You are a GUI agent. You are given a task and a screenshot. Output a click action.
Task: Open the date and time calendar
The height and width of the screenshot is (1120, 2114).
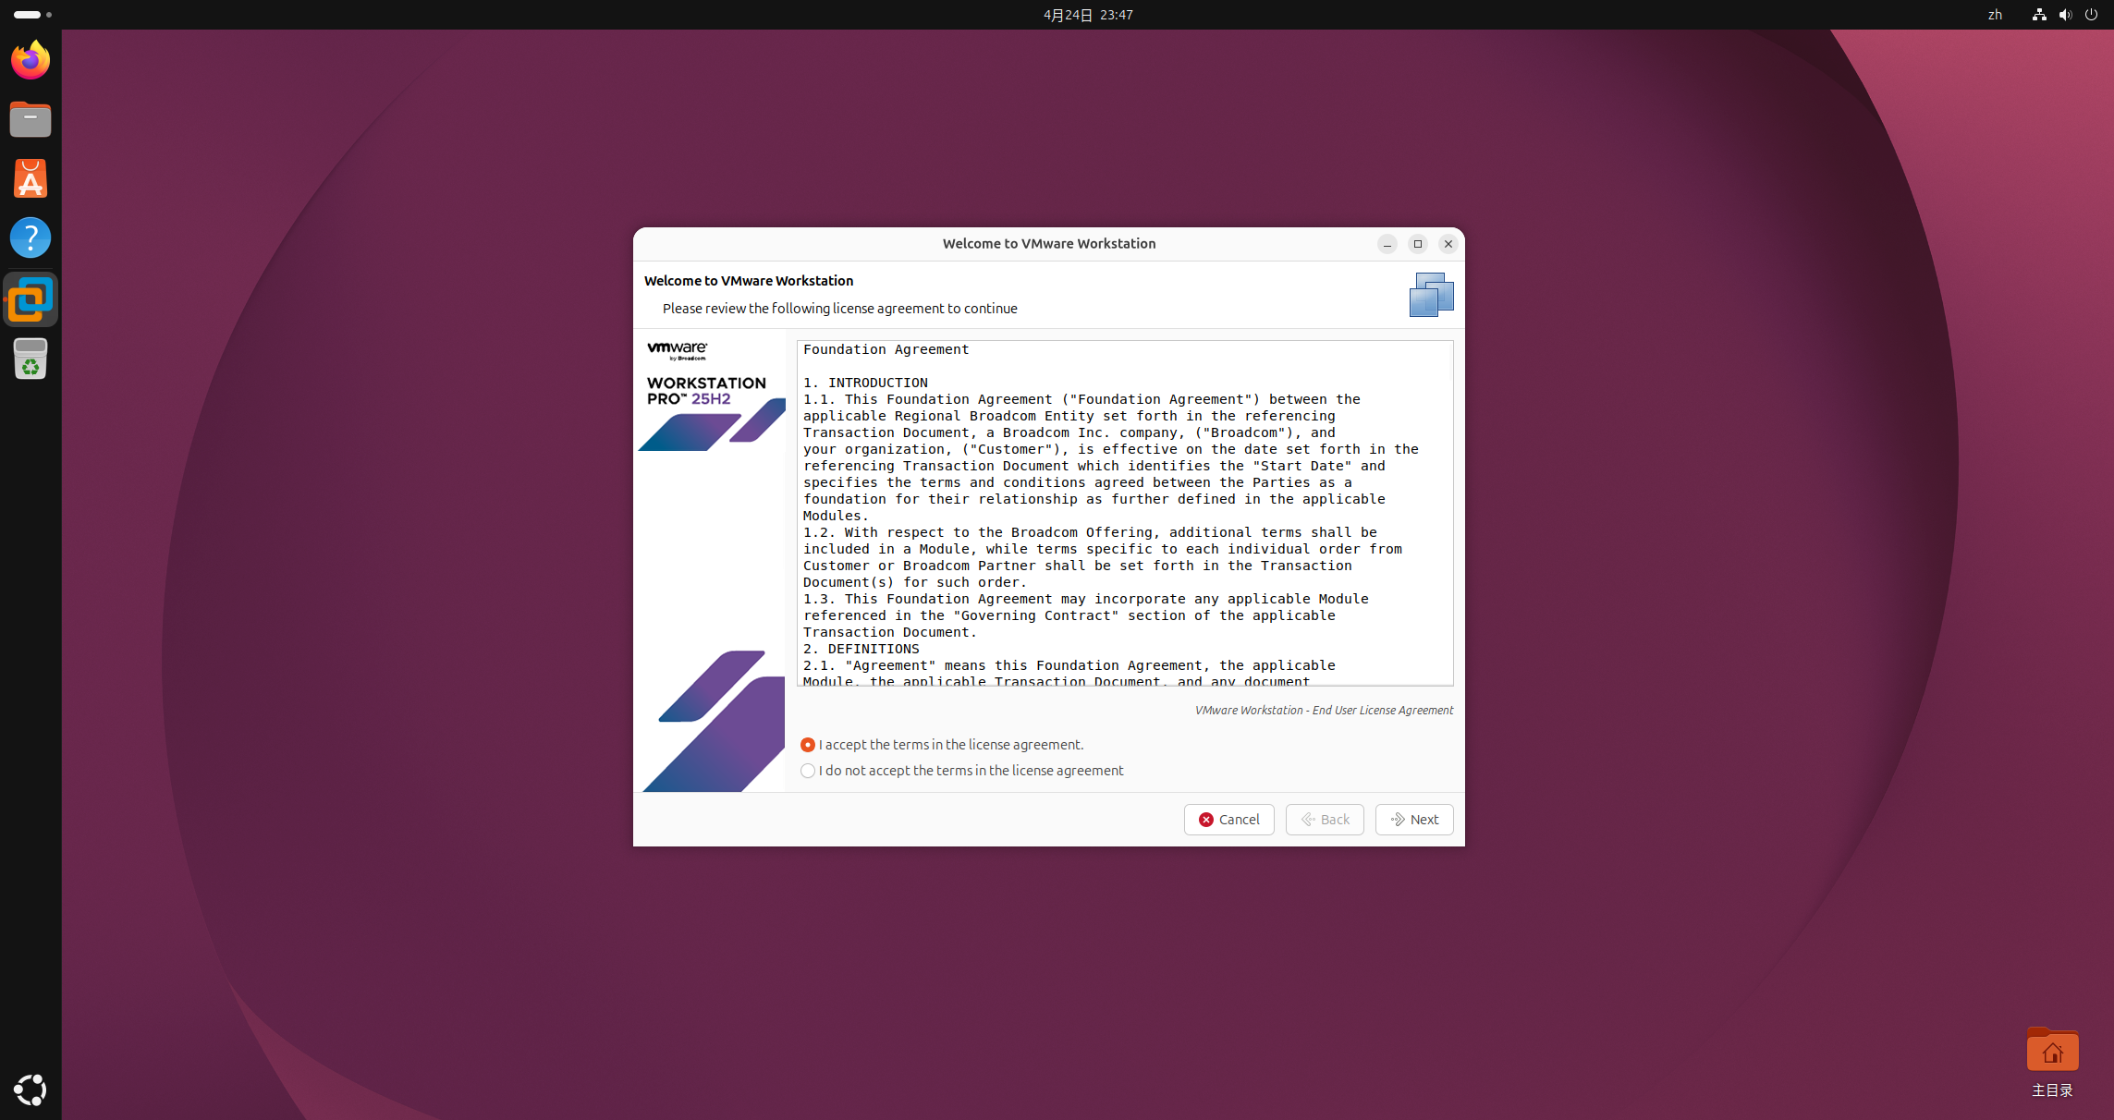[1088, 15]
